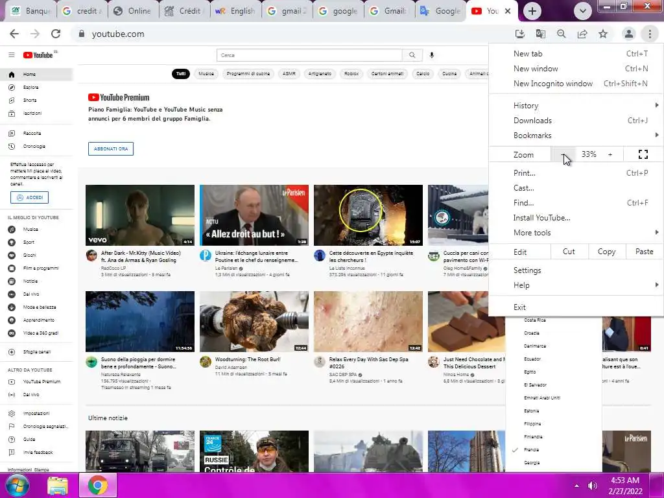Open Cronologia in the sidebar

[x=36, y=146]
